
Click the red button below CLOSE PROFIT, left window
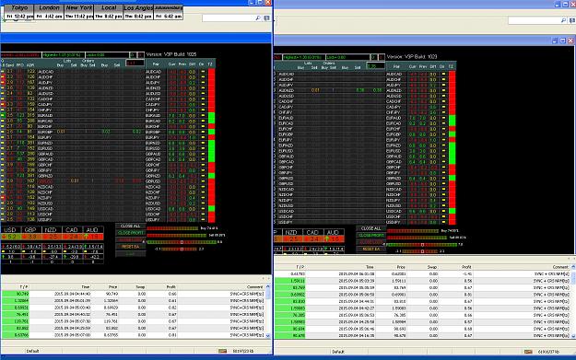pyautogui.click(x=131, y=239)
